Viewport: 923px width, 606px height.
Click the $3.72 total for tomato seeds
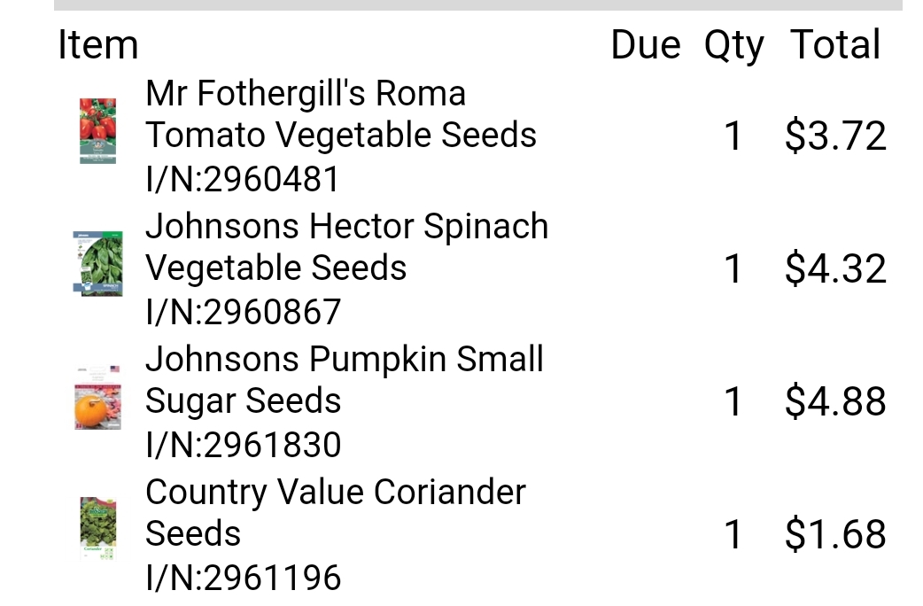(835, 136)
